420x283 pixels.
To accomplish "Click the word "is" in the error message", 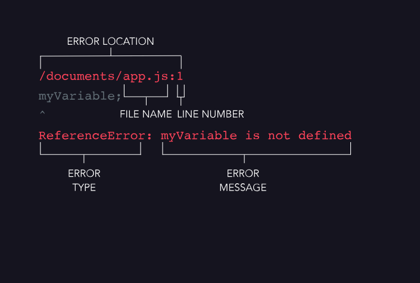I will click(x=253, y=136).
